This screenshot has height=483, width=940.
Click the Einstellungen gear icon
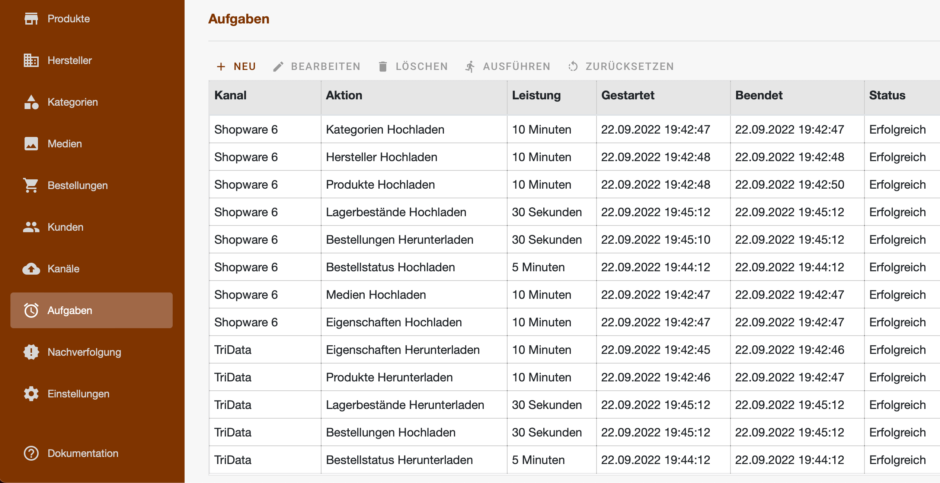31,394
